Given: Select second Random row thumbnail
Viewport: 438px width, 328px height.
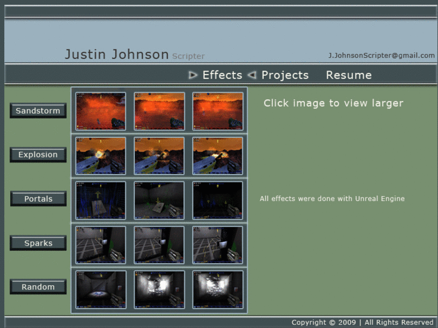Looking at the screenshot, I should [159, 289].
